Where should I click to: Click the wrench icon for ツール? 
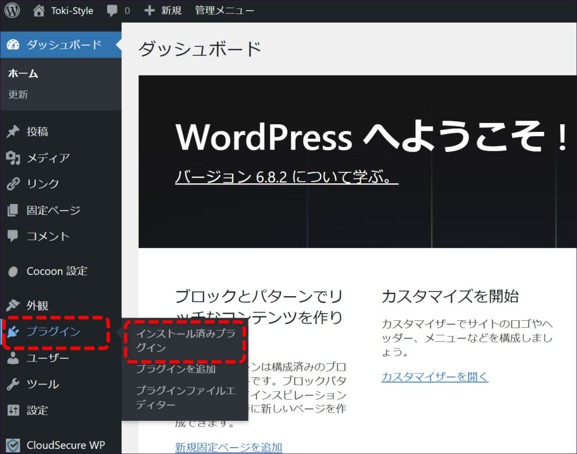click(x=13, y=385)
